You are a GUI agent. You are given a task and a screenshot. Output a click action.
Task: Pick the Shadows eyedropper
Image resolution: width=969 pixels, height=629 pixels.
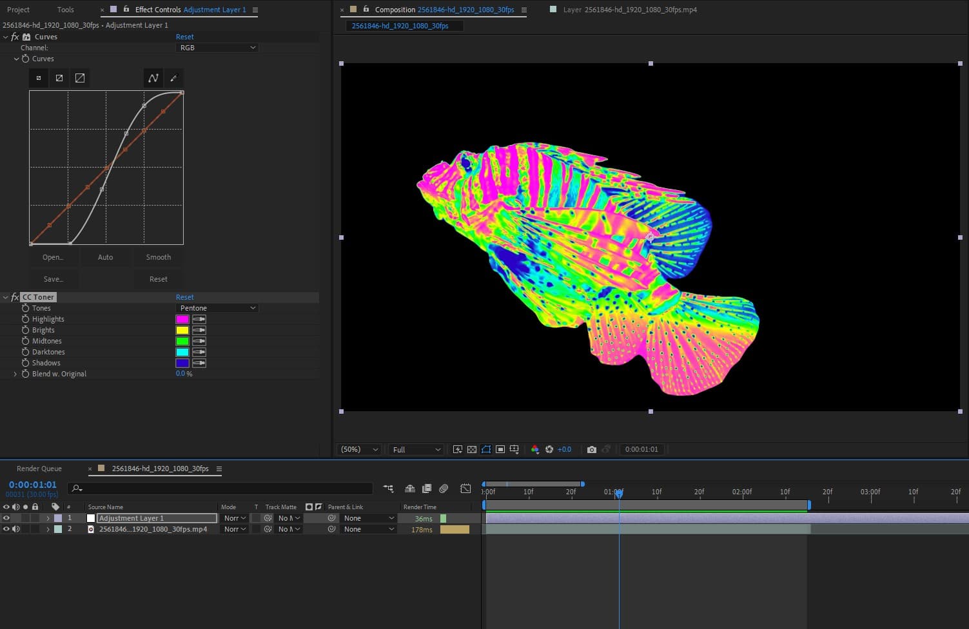pos(199,363)
